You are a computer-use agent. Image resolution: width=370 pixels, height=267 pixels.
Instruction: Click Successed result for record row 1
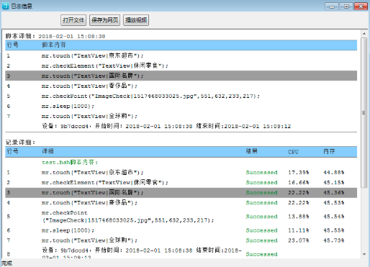261,173
